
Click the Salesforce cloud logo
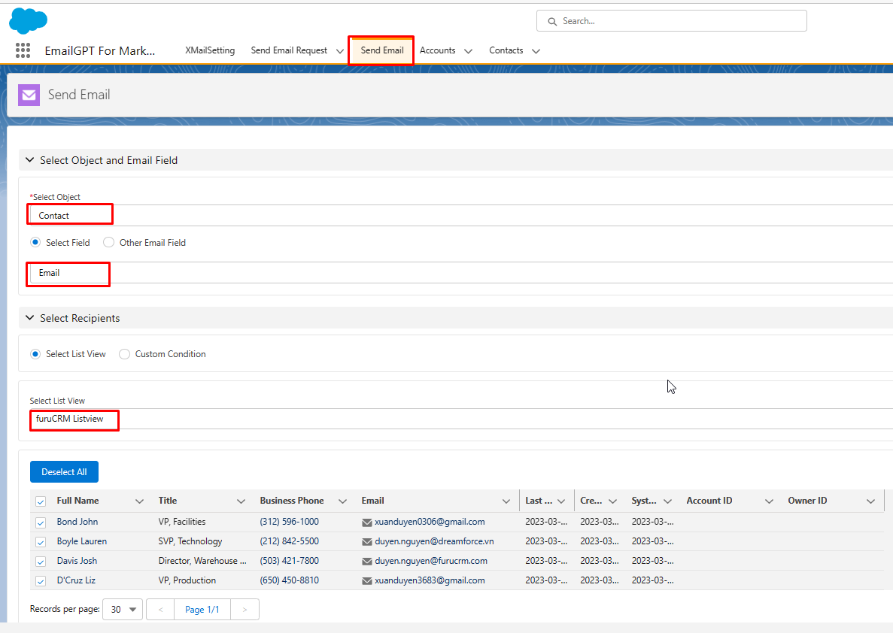(29, 21)
